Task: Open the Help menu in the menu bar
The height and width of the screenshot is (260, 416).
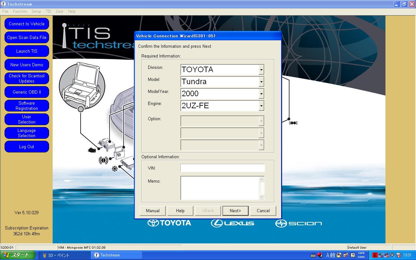Action: 72,11
